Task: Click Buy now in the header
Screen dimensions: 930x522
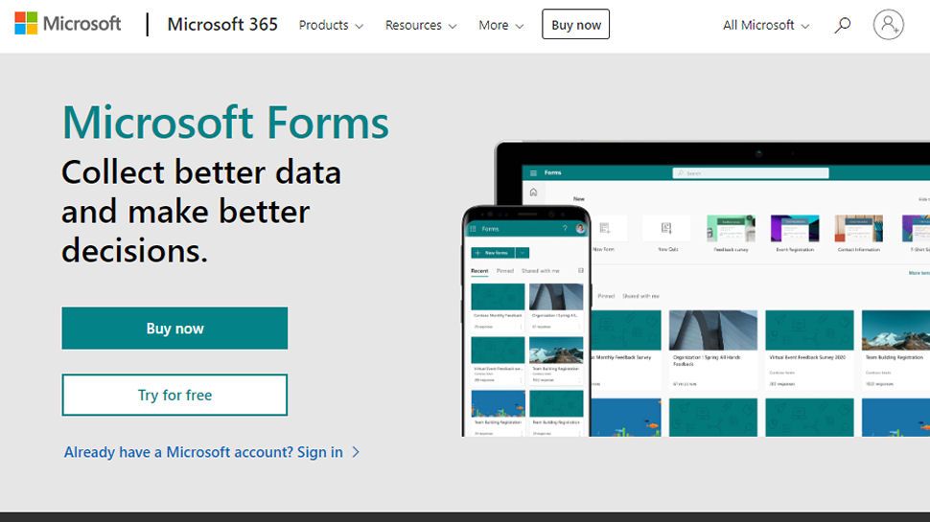Action: 575,24
